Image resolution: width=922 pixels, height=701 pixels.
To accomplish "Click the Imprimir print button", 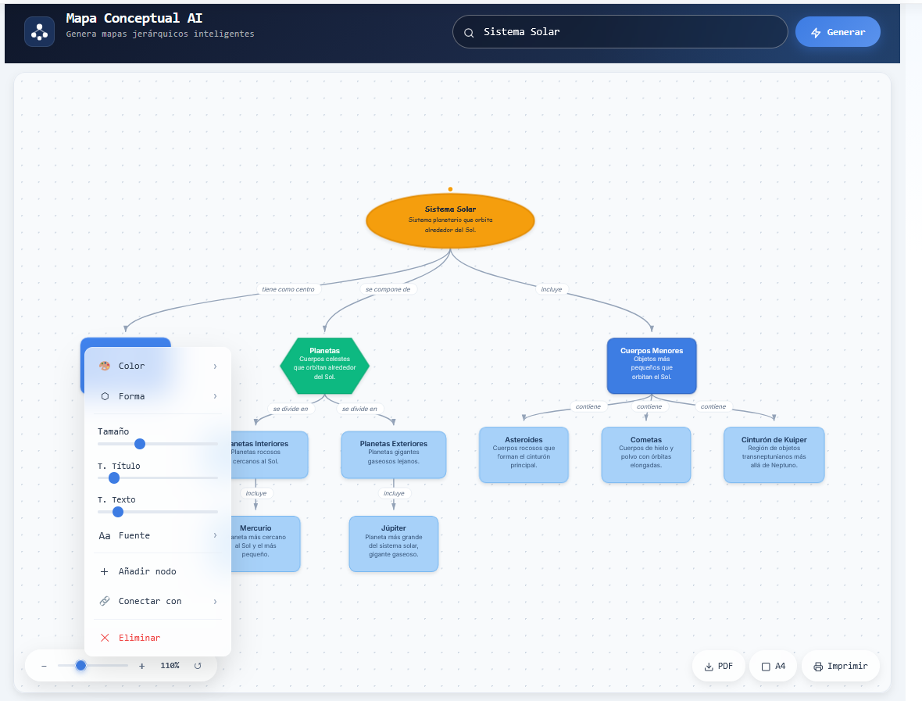I will pos(840,667).
